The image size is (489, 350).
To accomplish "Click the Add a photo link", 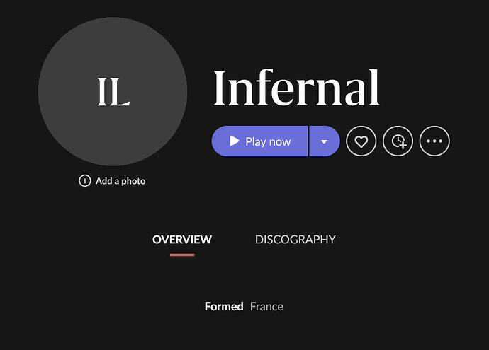I will coord(120,181).
